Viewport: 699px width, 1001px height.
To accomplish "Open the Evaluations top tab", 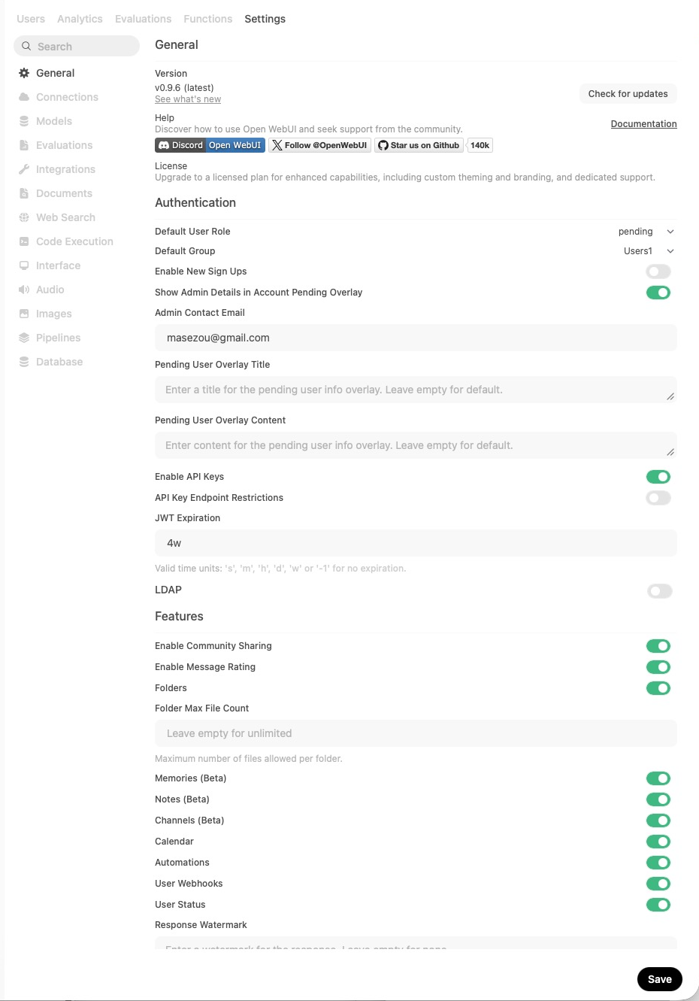I will (x=143, y=19).
